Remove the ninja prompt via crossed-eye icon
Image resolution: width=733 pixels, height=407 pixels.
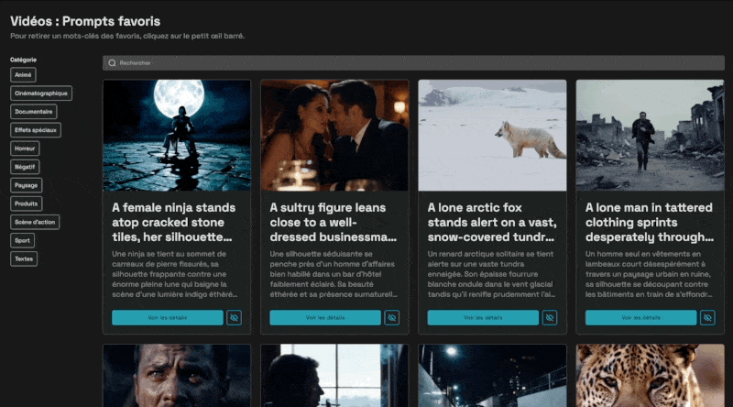click(235, 317)
